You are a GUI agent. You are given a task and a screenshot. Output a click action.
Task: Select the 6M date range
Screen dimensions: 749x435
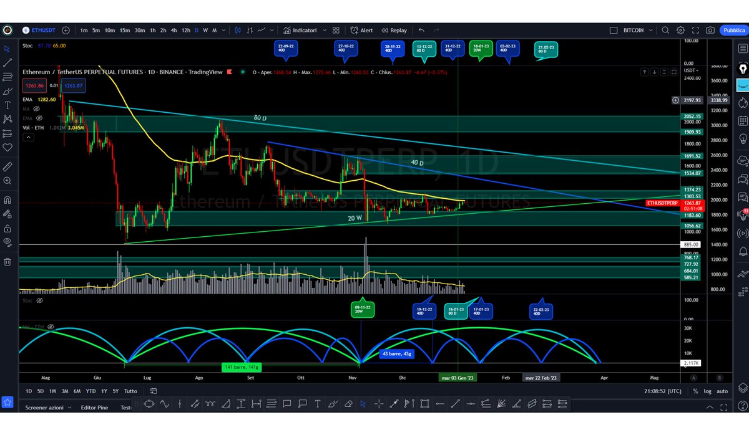point(77,391)
